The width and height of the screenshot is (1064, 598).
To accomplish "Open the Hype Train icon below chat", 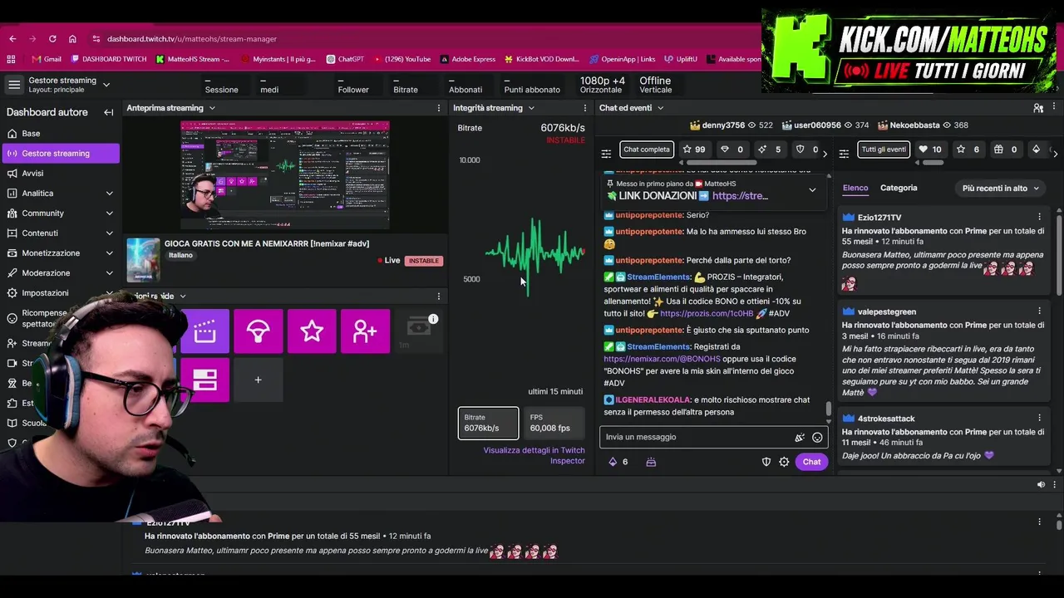I will pyautogui.click(x=651, y=462).
